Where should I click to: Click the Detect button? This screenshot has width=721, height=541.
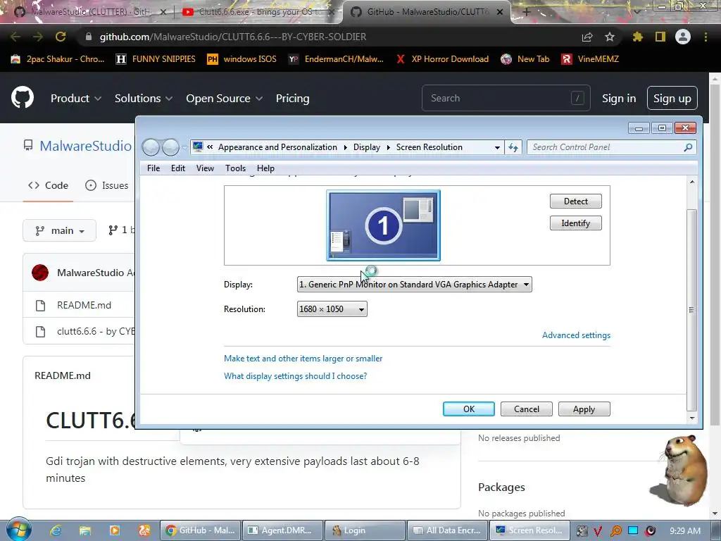click(576, 201)
